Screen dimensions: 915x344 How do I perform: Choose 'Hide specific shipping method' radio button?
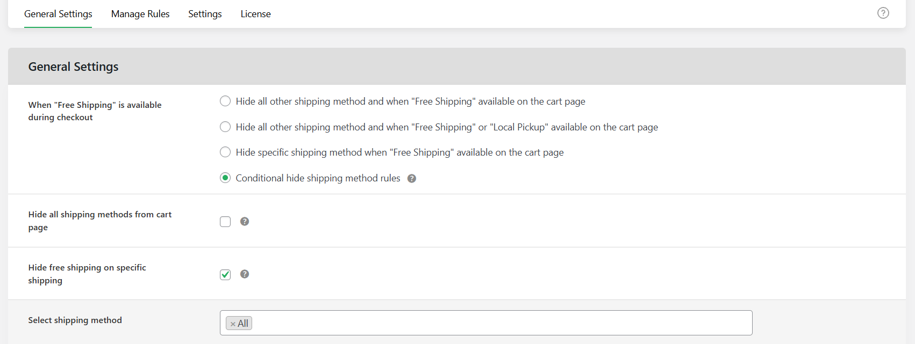tap(225, 152)
